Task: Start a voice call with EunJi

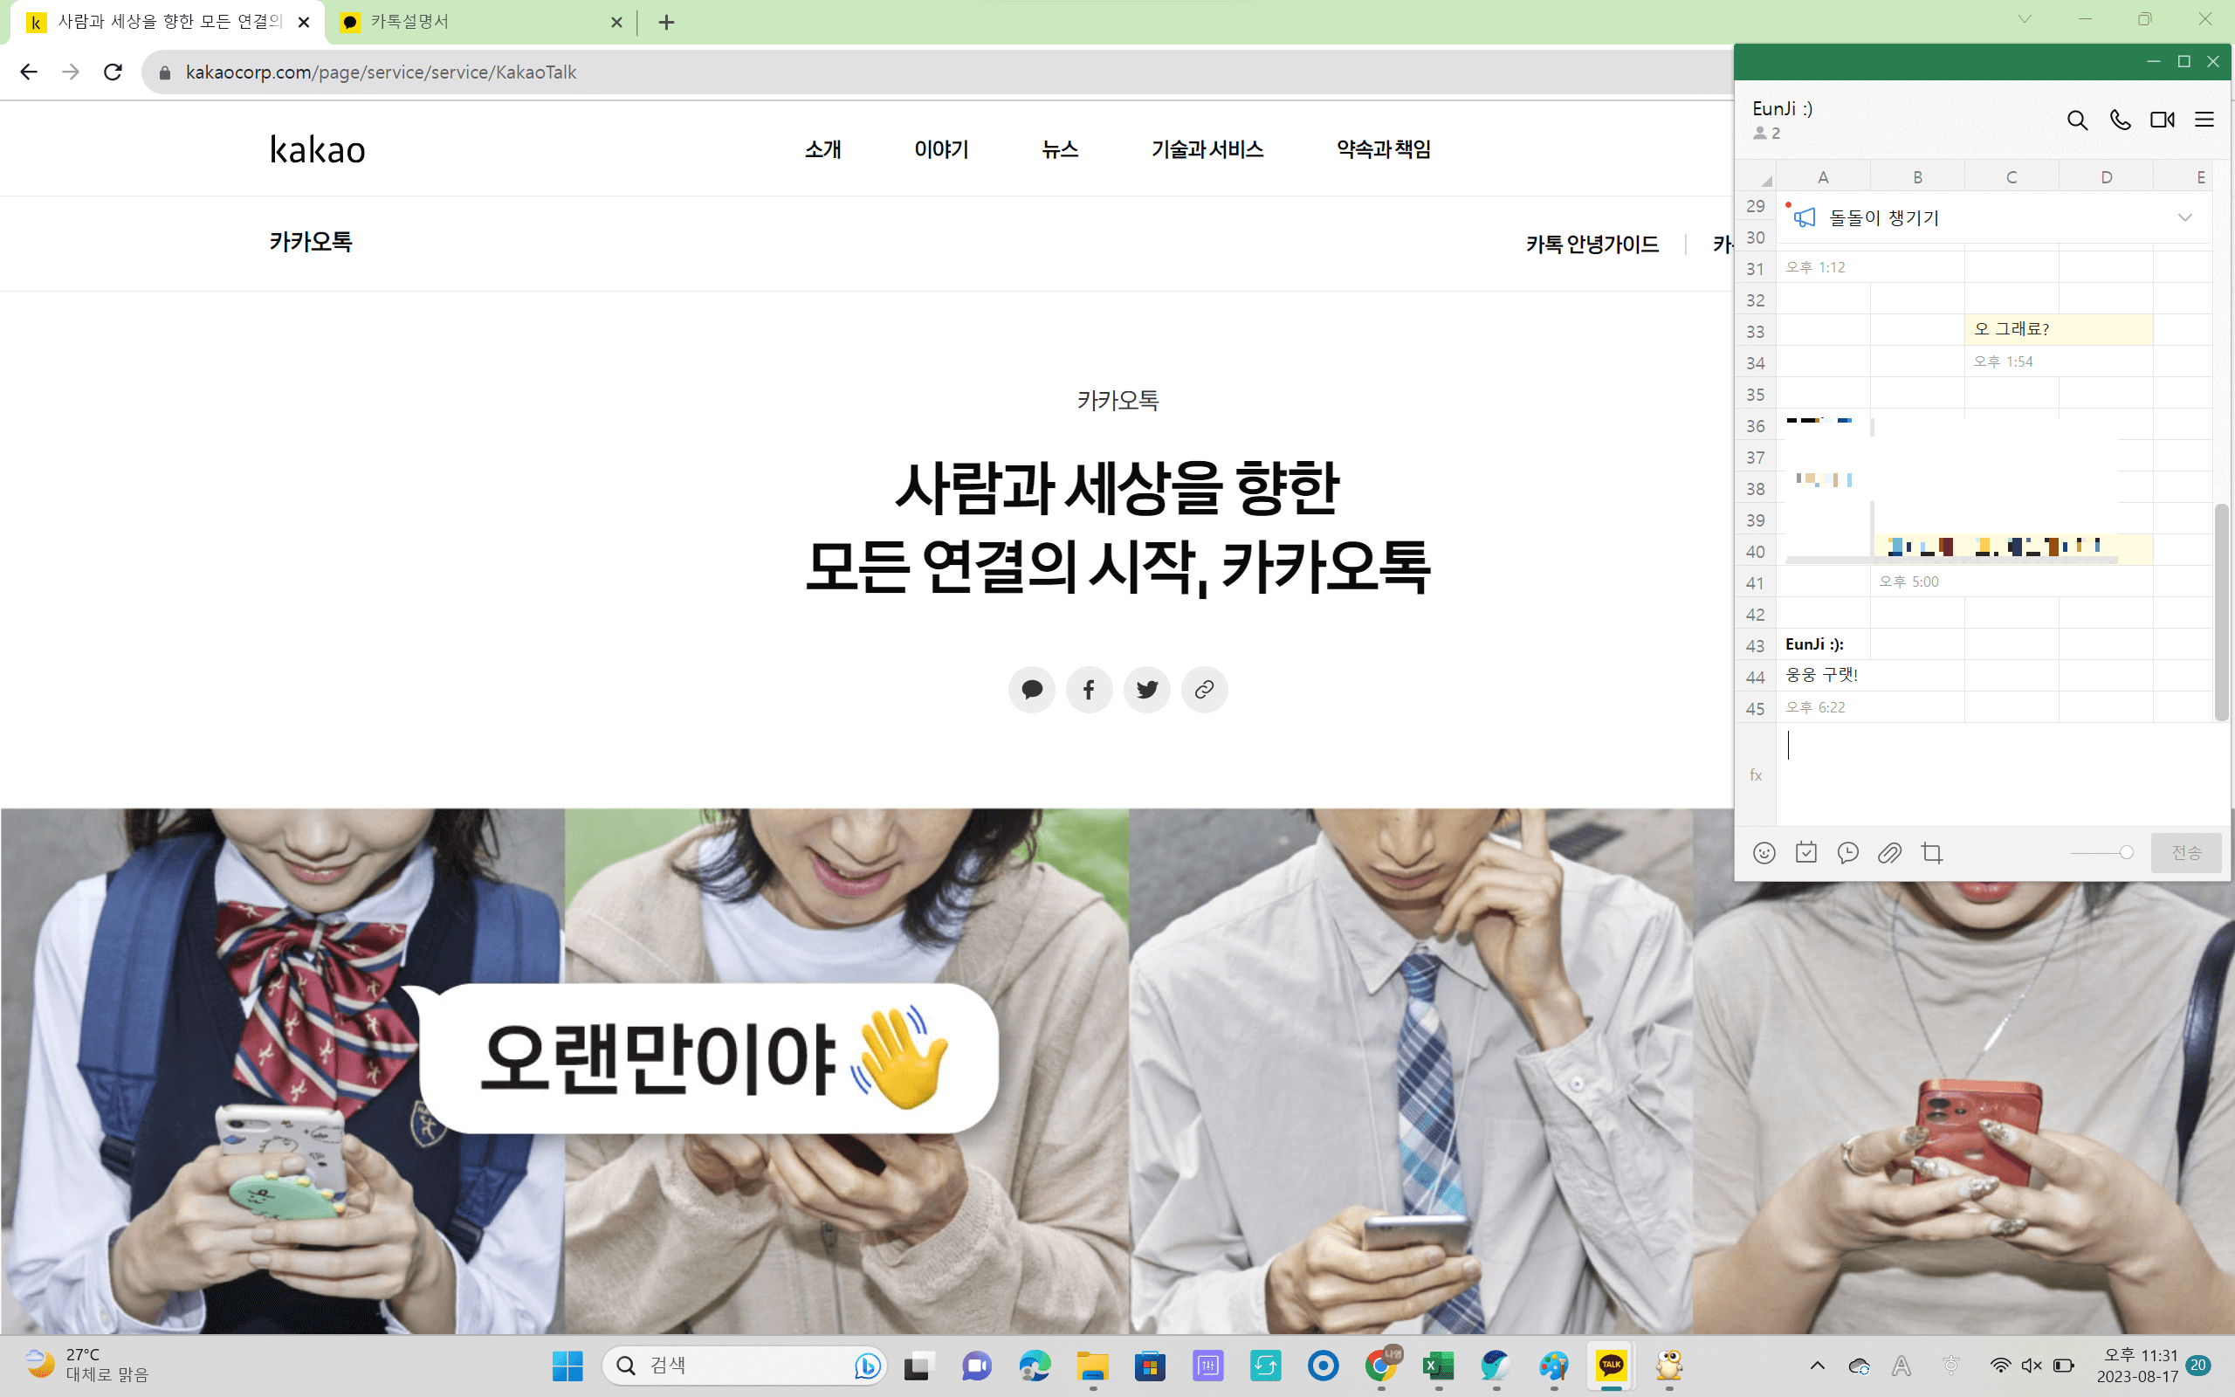Action: point(2120,120)
